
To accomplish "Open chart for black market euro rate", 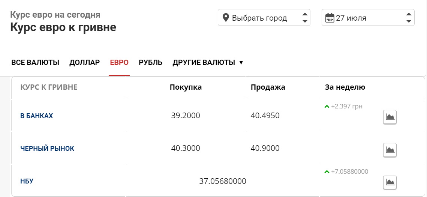I will coord(390,150).
